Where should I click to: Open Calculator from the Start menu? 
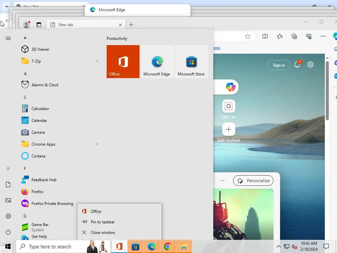pyautogui.click(x=60, y=108)
